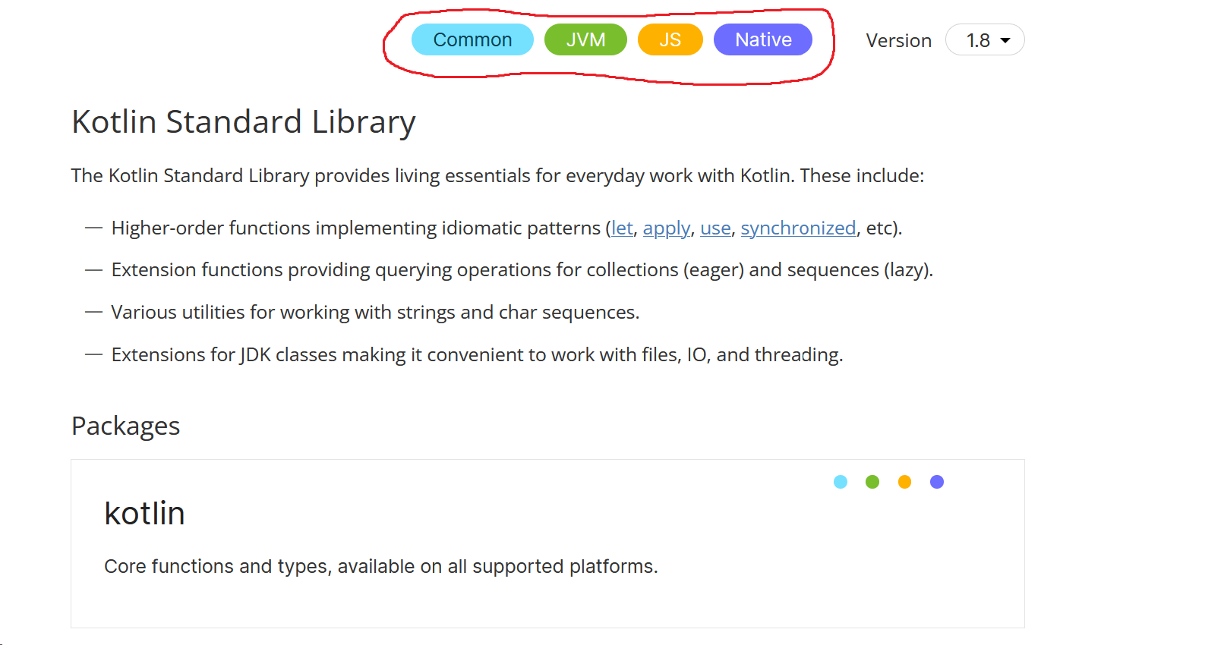Click the Kotlin Standard Library page heading
Image resolution: width=1205 pixels, height=645 pixels.
[243, 121]
